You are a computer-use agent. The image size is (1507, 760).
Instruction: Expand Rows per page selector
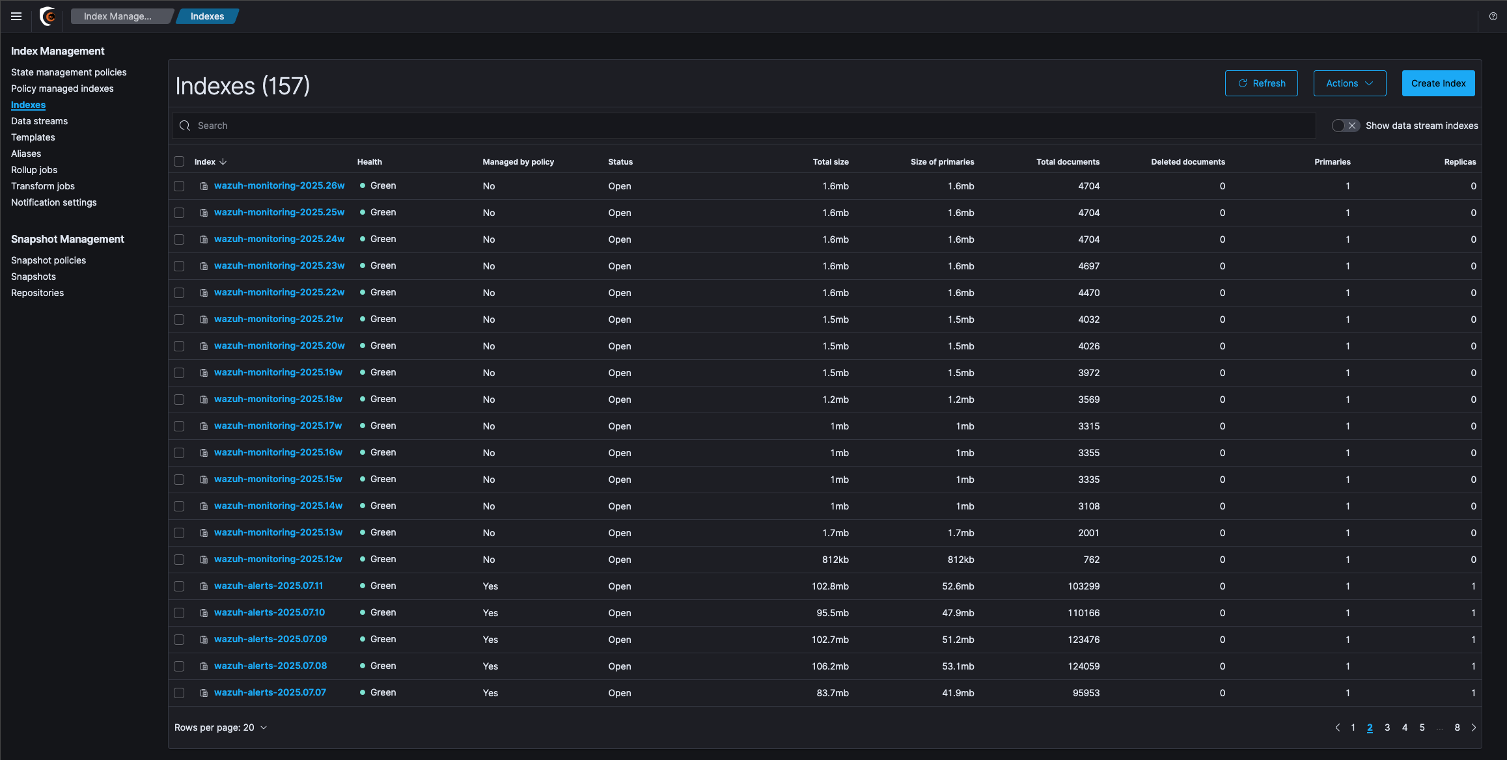point(221,727)
